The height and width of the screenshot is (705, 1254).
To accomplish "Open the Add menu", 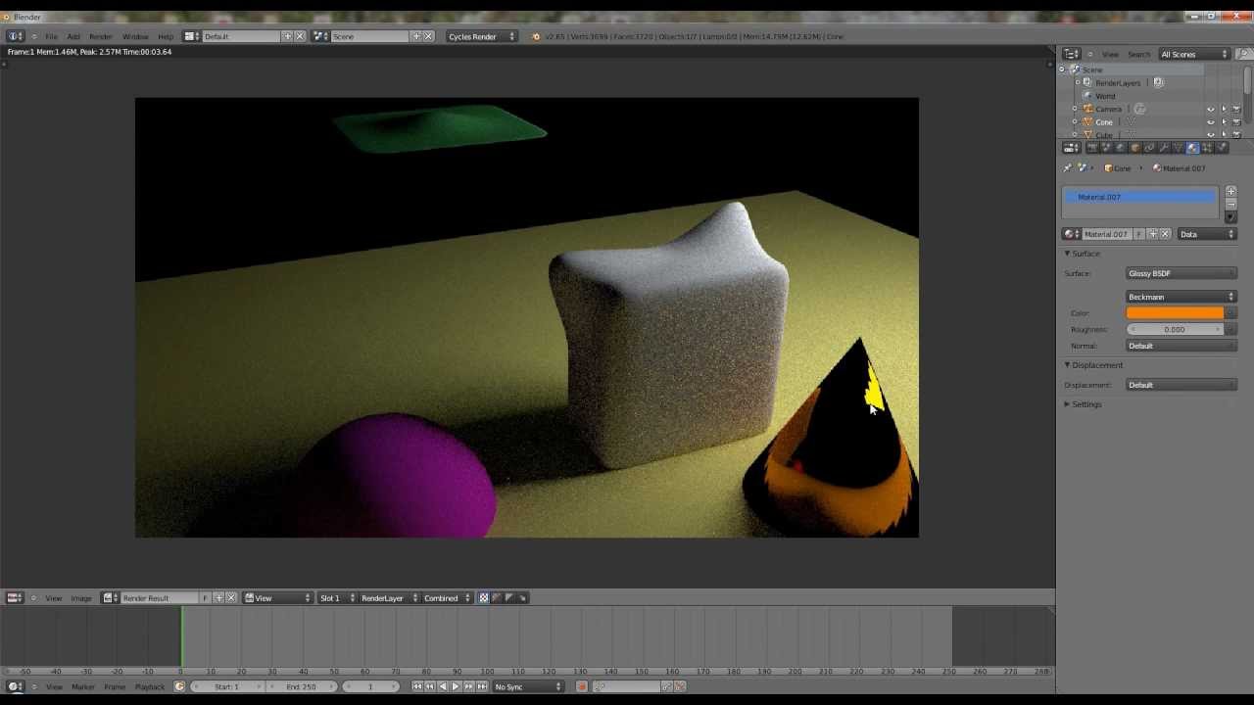I will coord(73,36).
